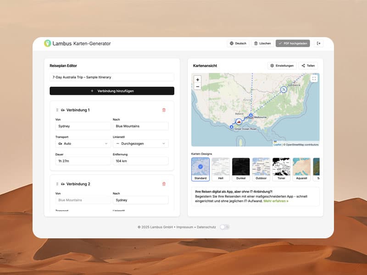Zoom in on the map with the plus icon
Image resolution: width=367 pixels, height=275 pixels.
197,80
